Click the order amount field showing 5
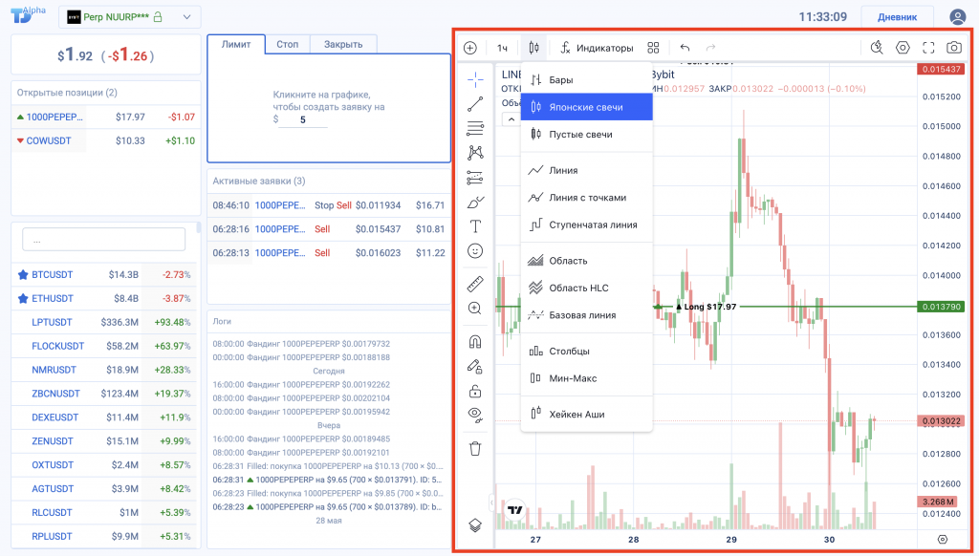The height and width of the screenshot is (556, 979). point(303,119)
